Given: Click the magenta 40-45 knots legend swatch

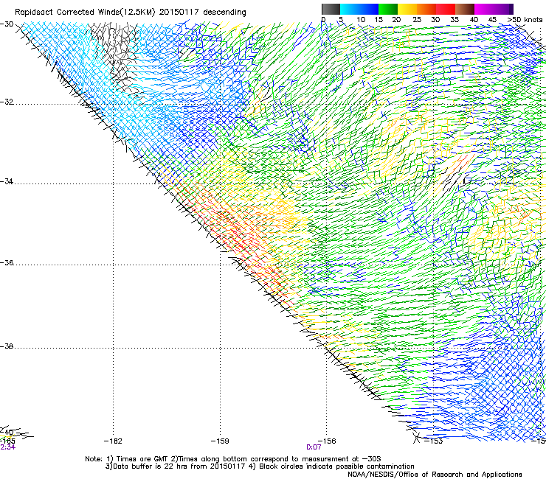Looking at the screenshot, I should [484, 9].
